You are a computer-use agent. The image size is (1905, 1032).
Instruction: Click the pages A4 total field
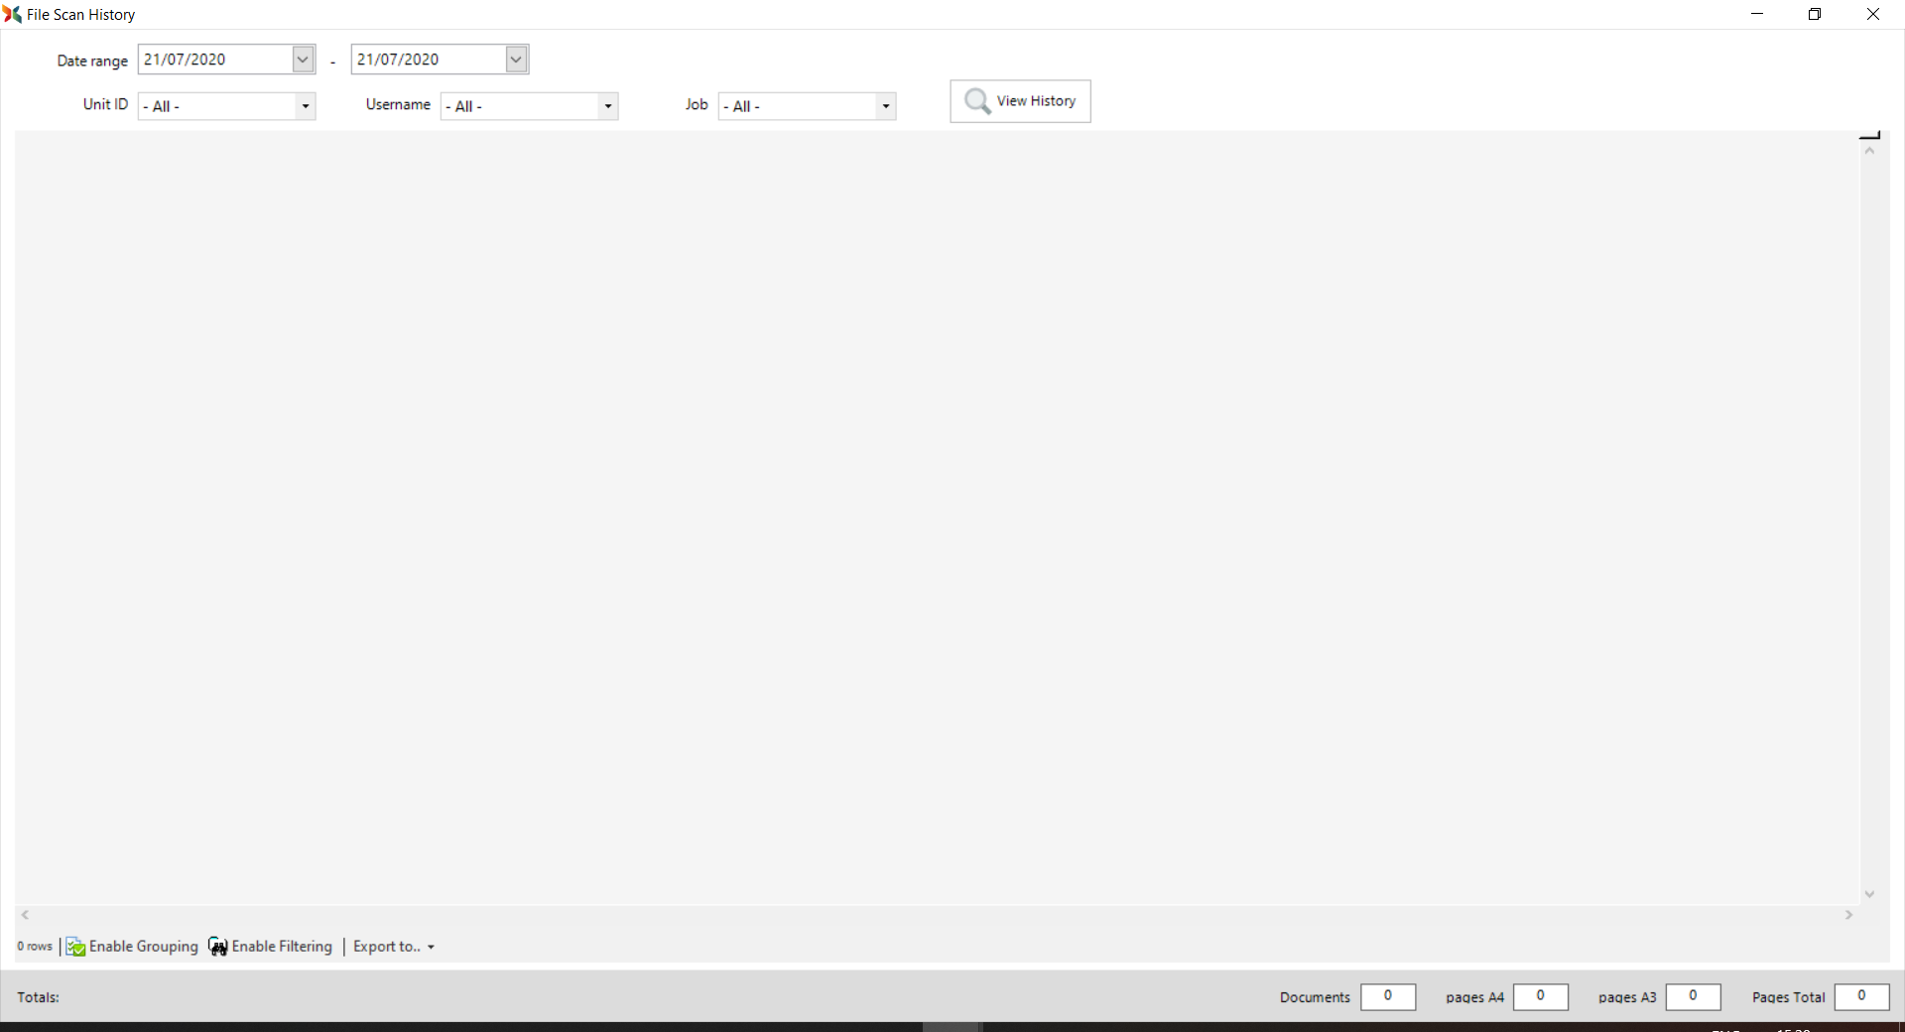click(1540, 996)
